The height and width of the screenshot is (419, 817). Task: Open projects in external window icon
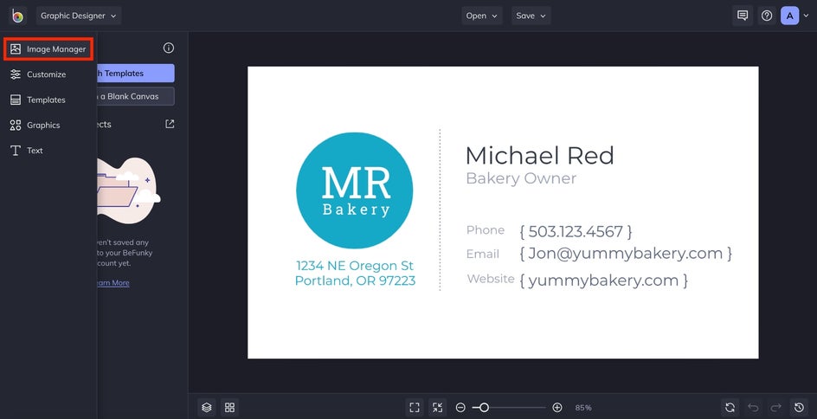[170, 124]
